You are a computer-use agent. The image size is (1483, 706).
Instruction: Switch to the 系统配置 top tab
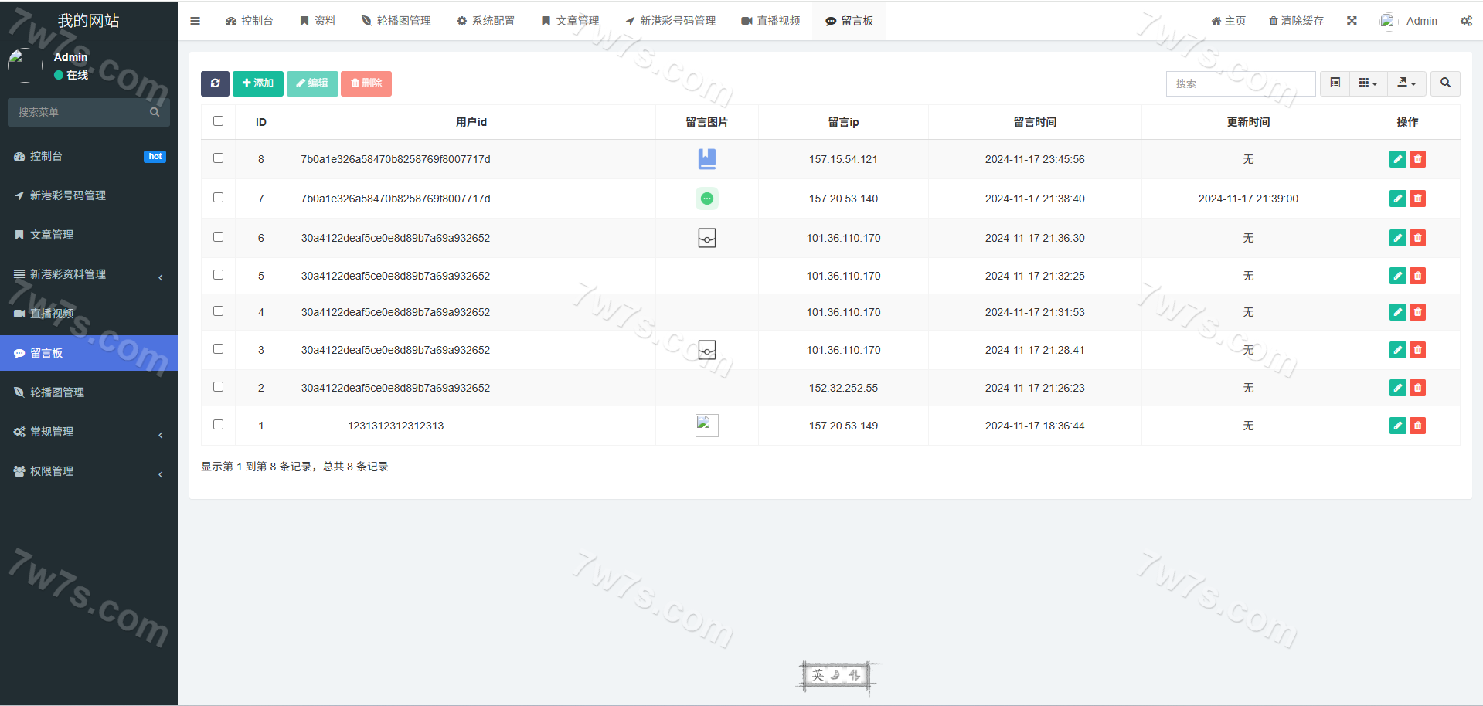(485, 21)
